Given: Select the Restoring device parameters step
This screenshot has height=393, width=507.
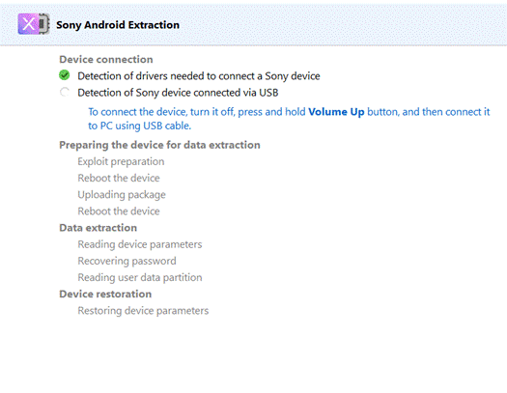Looking at the screenshot, I should 143,311.
